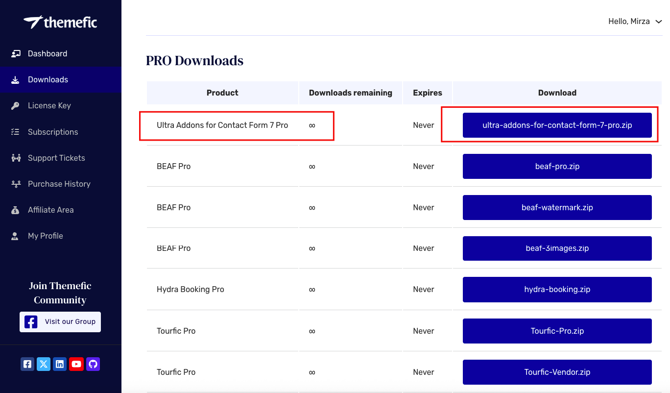670x393 pixels.
Task: Download Tourfic-Pro.zip file
Action: tap(557, 331)
